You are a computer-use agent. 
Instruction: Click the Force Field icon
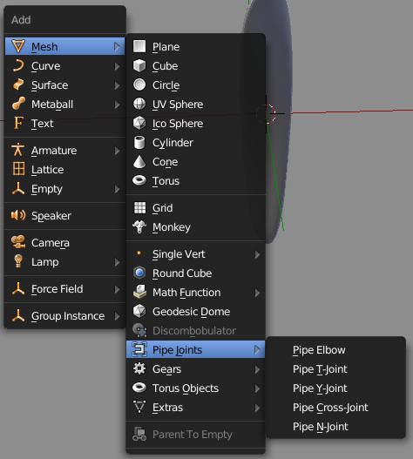pyautogui.click(x=18, y=288)
